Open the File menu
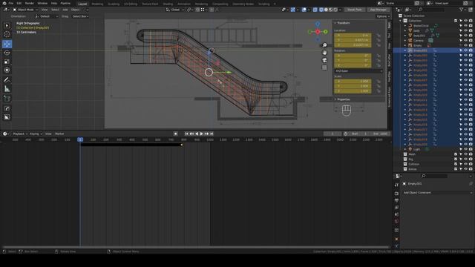The image size is (475, 267). pyautogui.click(x=10, y=3)
